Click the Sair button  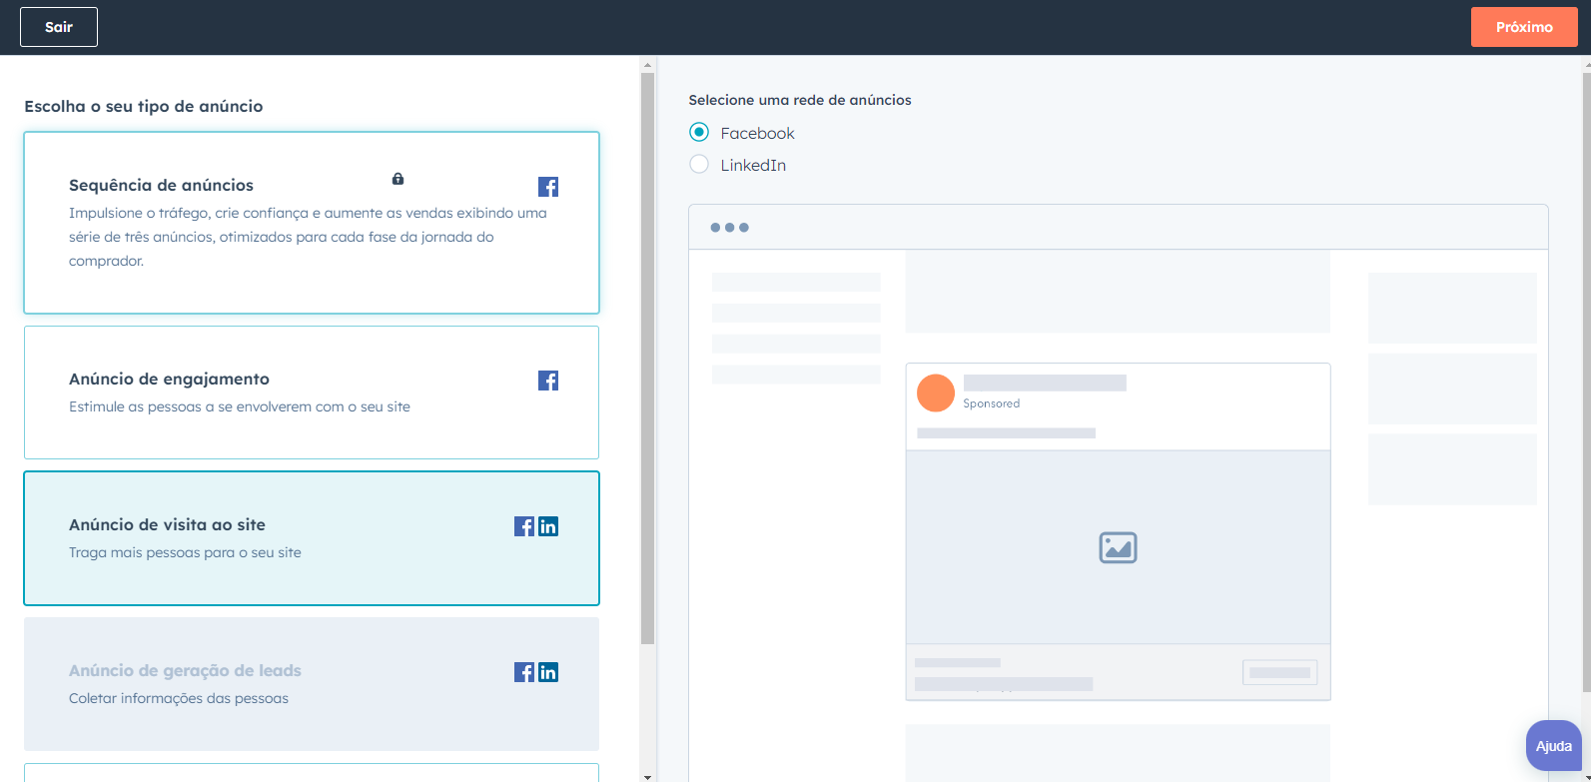tap(59, 27)
